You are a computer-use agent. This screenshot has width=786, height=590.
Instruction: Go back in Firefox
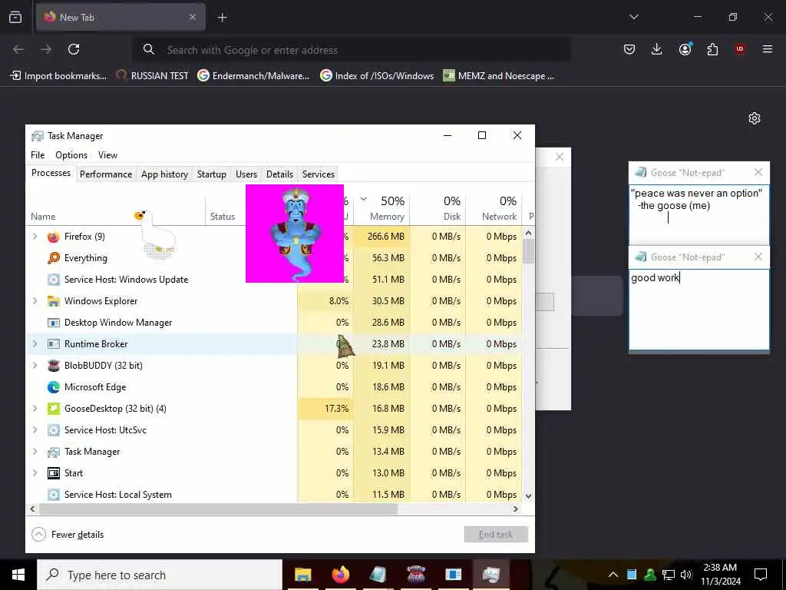click(18, 49)
